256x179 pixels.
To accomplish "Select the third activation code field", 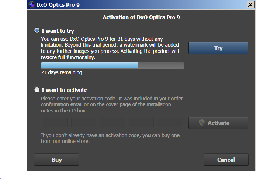I will (x=113, y=123).
